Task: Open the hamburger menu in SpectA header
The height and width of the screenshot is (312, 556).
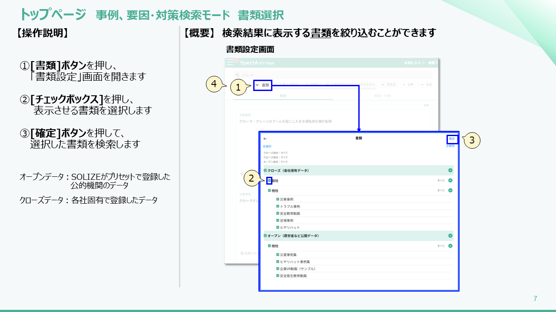Action: tap(230, 62)
